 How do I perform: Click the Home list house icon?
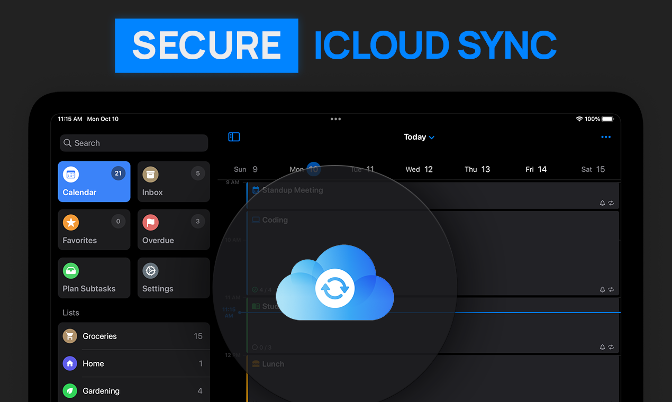[70, 363]
